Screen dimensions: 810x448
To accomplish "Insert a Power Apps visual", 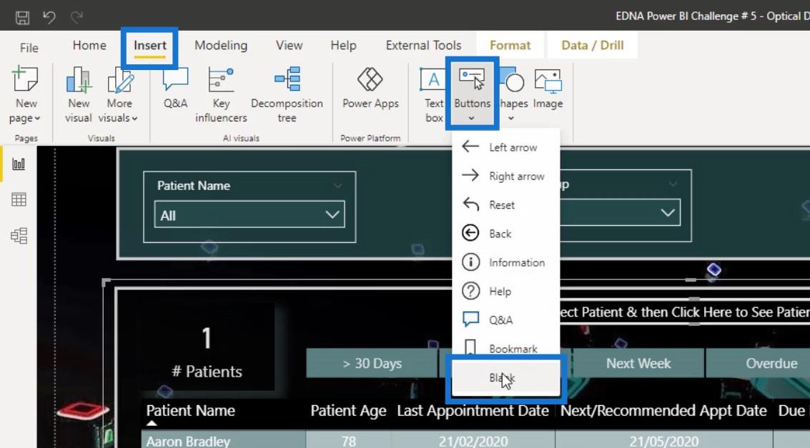I will click(x=370, y=88).
